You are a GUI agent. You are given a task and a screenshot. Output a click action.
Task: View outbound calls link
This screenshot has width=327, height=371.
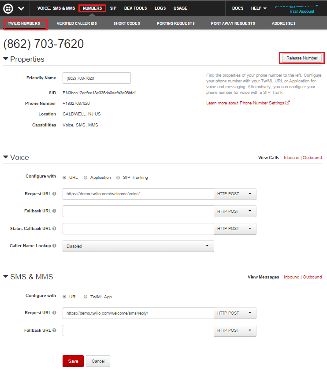pyautogui.click(x=312, y=158)
